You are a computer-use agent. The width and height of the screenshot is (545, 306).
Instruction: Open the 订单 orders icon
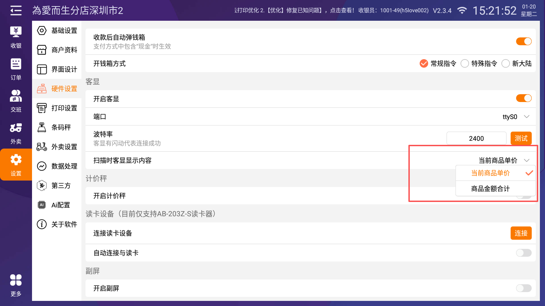pos(16,69)
